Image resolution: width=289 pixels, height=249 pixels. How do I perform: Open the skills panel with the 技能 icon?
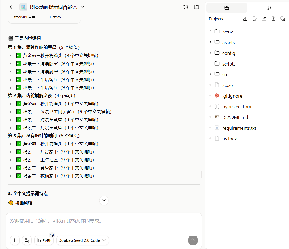click(x=44, y=240)
